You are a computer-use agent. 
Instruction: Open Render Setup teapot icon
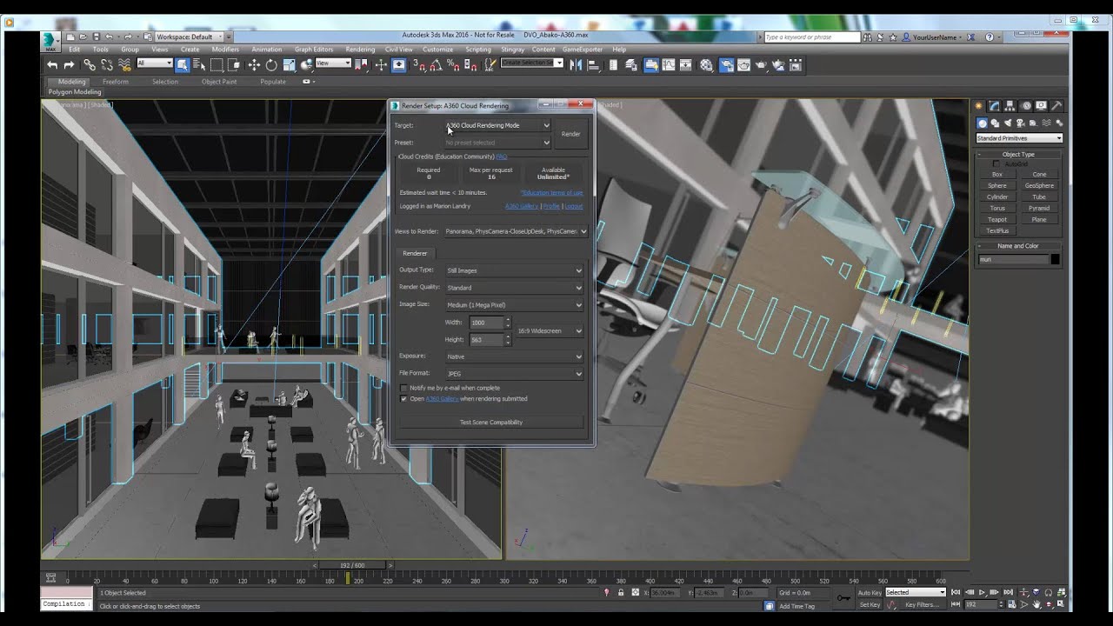click(x=726, y=65)
